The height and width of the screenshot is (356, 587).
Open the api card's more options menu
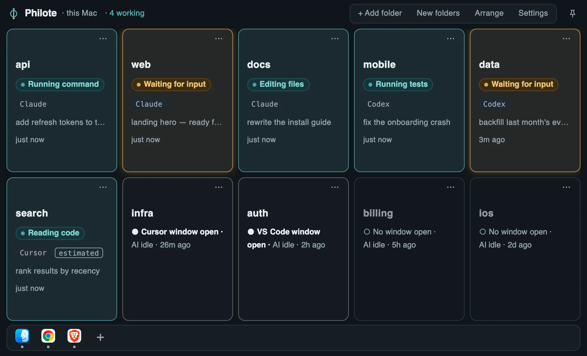click(103, 38)
